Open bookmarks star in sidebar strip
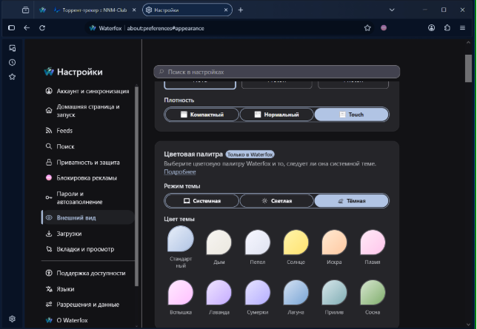 click(12, 77)
